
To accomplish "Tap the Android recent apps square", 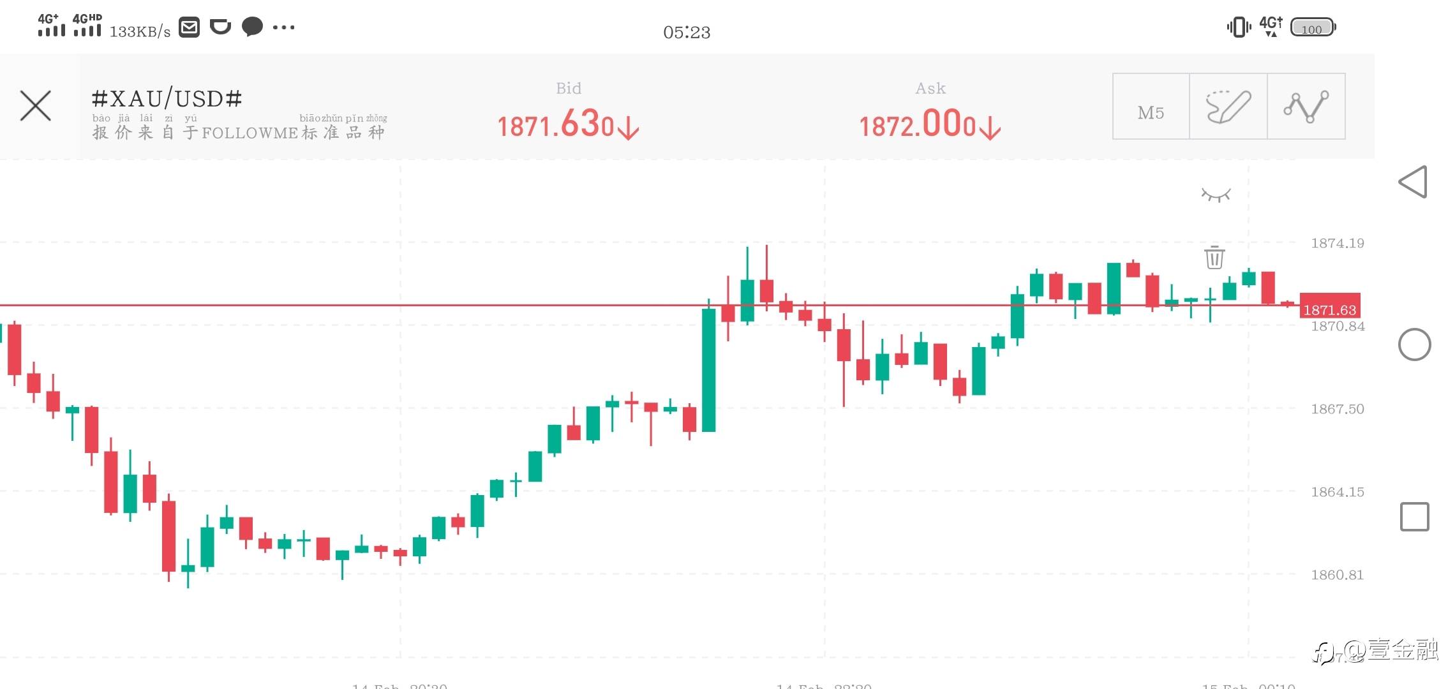I will pos(1414,517).
